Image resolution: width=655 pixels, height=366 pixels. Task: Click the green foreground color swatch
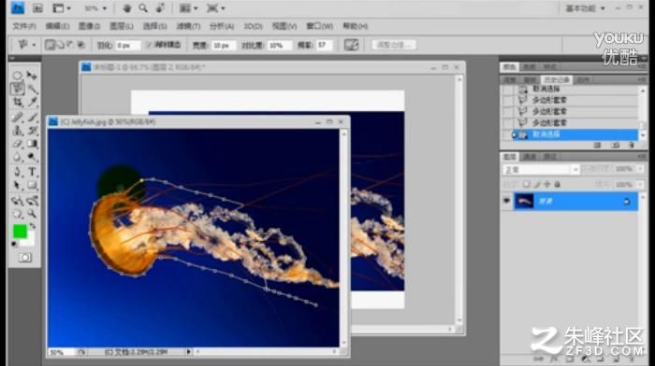click(x=20, y=231)
